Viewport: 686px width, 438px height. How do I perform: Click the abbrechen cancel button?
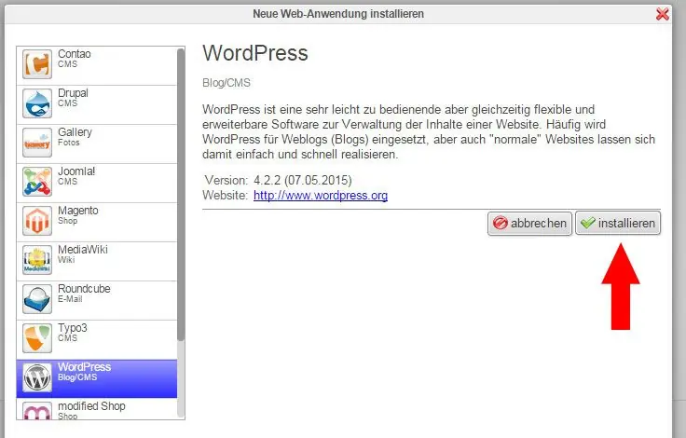[529, 223]
